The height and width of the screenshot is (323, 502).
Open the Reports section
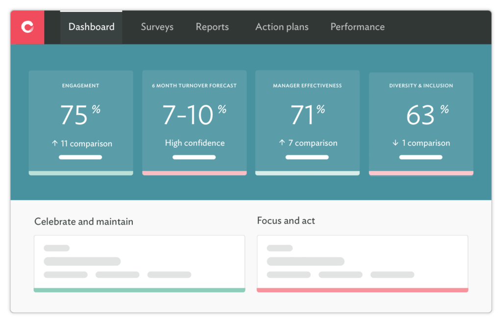212,27
